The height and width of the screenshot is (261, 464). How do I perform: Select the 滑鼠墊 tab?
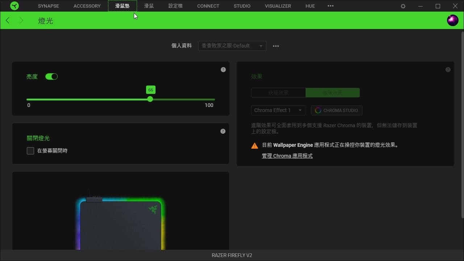point(123,6)
